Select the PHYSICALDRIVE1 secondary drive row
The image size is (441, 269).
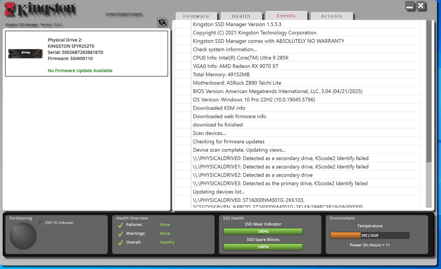click(x=297, y=166)
